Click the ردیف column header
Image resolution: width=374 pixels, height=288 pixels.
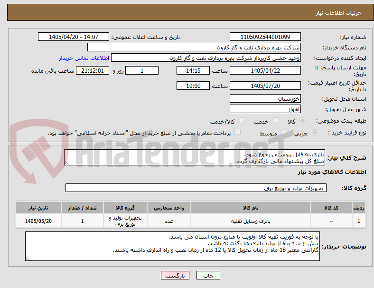pos(358,208)
